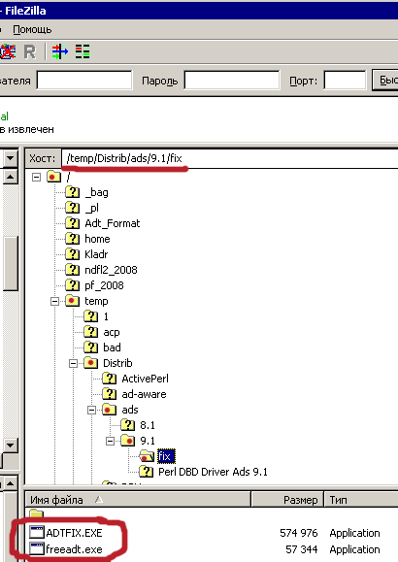Select the freeadt.exe file icon
The width and height of the screenshot is (398, 562).
(x=37, y=549)
